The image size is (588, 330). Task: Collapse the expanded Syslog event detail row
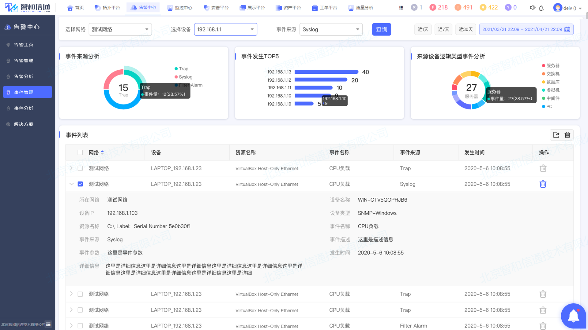click(71, 184)
